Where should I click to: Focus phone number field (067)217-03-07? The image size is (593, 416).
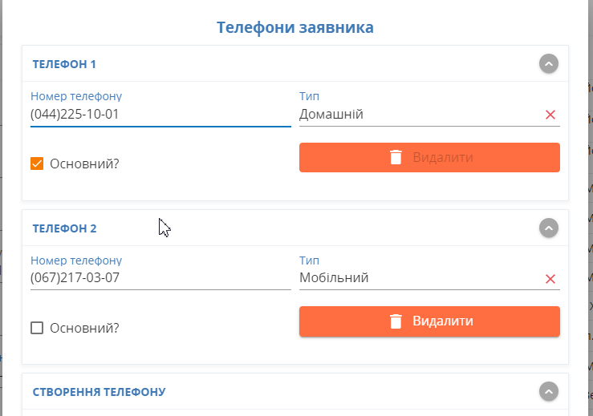tap(160, 279)
